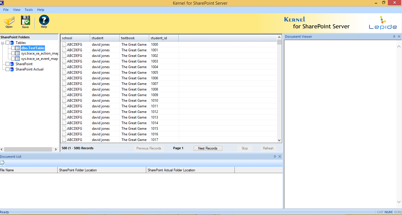This screenshot has width=402, height=215.
Task: Click the Tables database icon
Action: [x=12, y=43]
